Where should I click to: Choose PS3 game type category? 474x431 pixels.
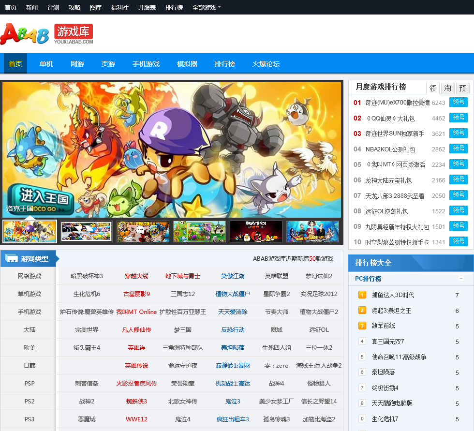click(x=30, y=419)
